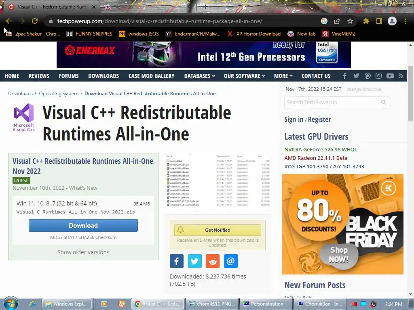The height and width of the screenshot is (310, 414).
Task: Open the AMD Radeon 22.11.1 Beta link
Action: tap(316, 158)
